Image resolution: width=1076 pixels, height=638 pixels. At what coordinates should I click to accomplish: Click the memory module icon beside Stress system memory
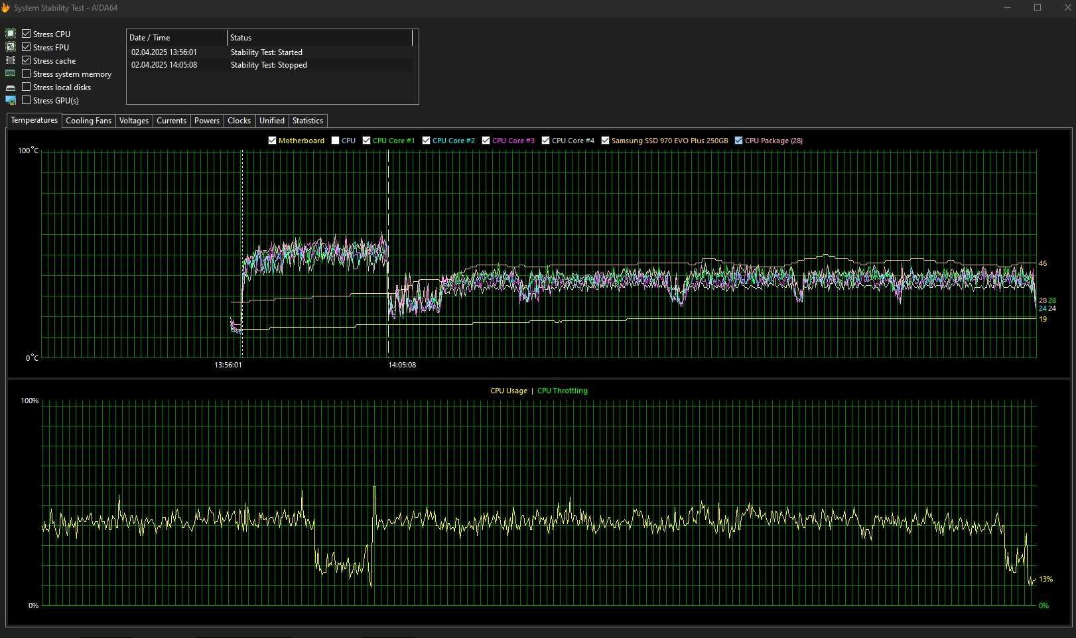11,74
